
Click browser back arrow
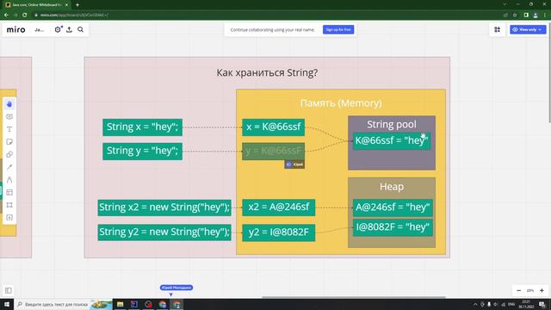point(6,15)
